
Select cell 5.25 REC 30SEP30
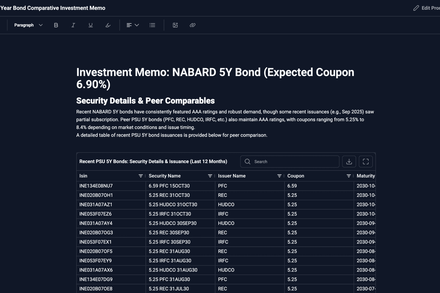click(180, 233)
